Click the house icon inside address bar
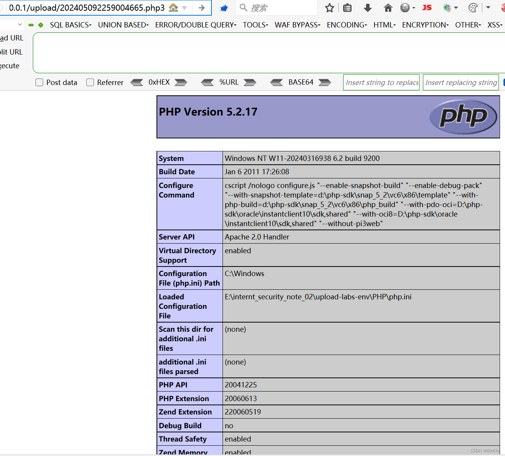 pyautogui.click(x=173, y=7)
